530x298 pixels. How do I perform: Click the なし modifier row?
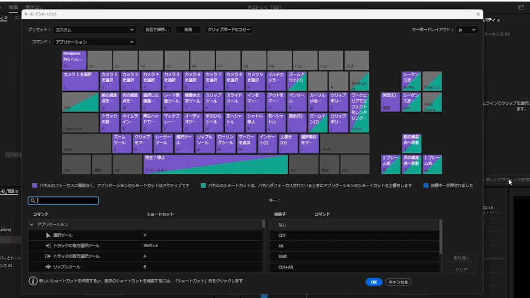coord(354,225)
